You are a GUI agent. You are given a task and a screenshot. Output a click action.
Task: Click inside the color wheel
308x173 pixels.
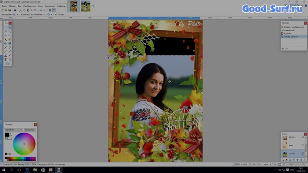coord(24,144)
